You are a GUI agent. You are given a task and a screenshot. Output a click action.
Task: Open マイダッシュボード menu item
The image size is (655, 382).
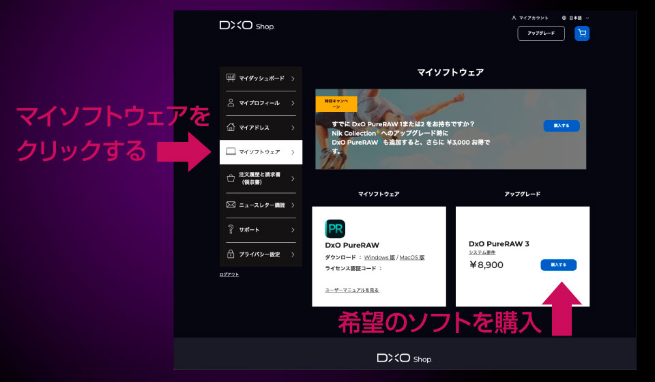click(261, 78)
